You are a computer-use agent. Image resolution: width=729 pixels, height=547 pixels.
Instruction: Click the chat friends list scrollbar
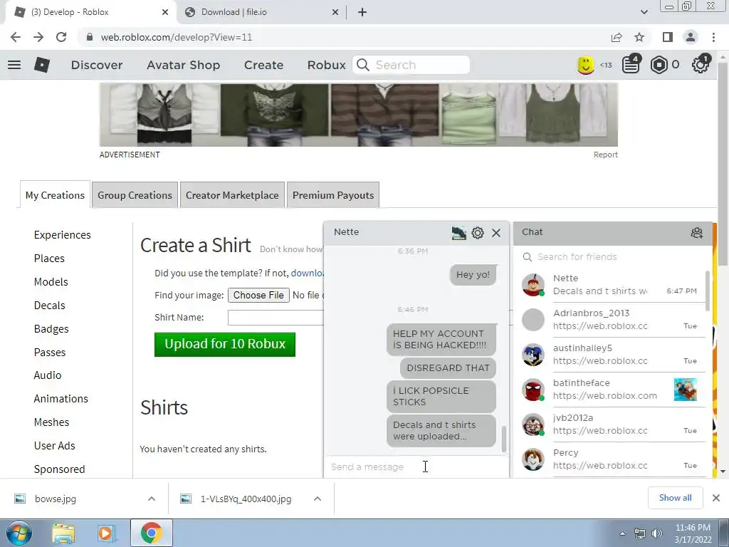(x=708, y=291)
